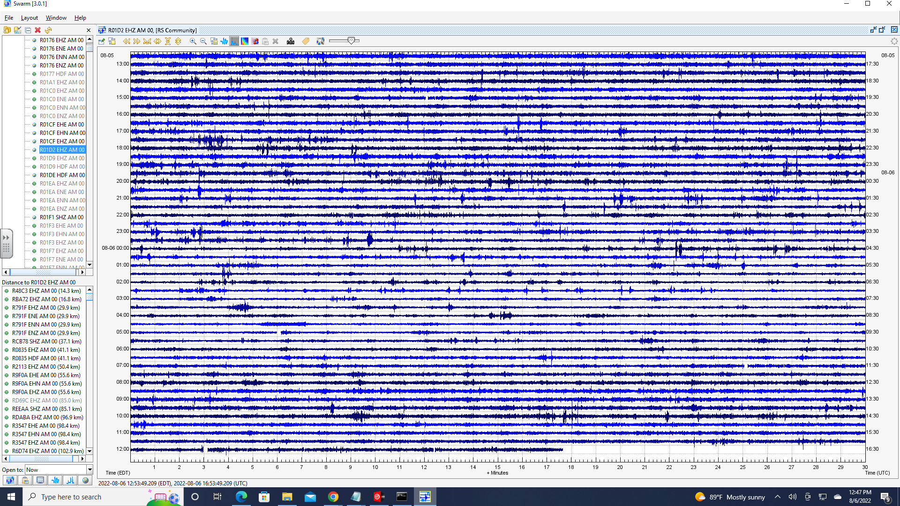Open clipboard view button at bottom
The height and width of the screenshot is (506, 900).
click(x=25, y=480)
